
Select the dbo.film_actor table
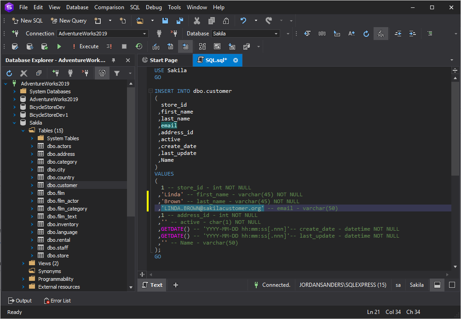tap(63, 201)
